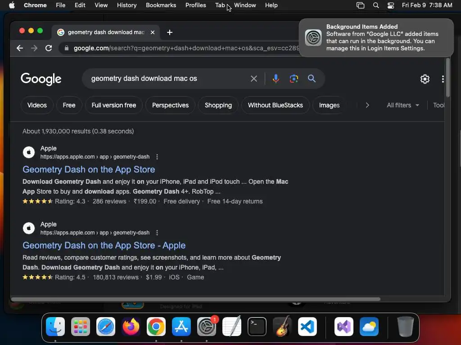Click the date and time in menu bar
The width and height of the screenshot is (461, 345).
click(427, 5)
